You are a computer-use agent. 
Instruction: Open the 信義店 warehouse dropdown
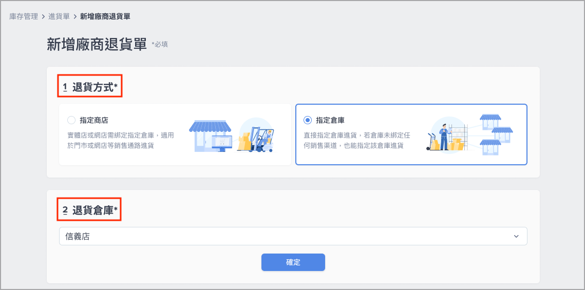[293, 236]
